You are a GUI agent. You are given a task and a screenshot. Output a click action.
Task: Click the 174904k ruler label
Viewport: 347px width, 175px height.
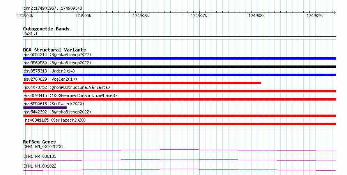25,16
